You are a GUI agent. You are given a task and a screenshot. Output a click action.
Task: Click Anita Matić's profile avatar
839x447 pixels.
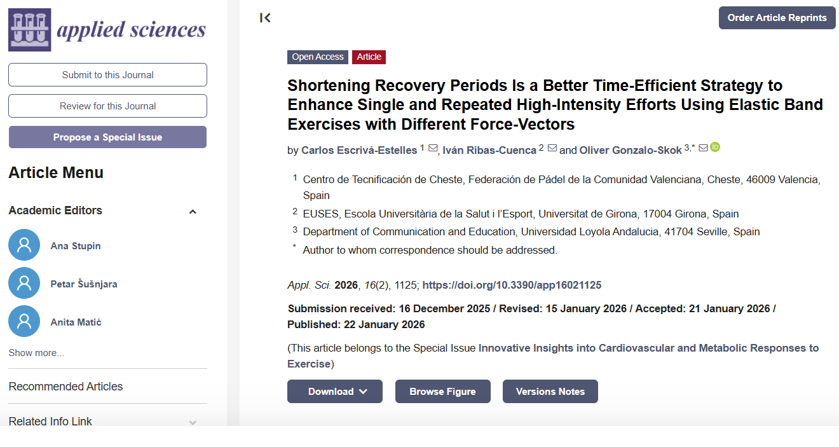pos(24,322)
